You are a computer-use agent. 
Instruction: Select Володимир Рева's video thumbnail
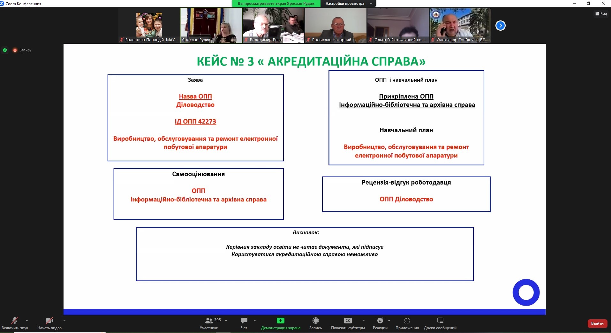pos(274,26)
